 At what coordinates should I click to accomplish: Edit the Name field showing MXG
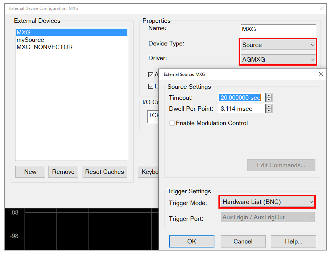tap(278, 30)
